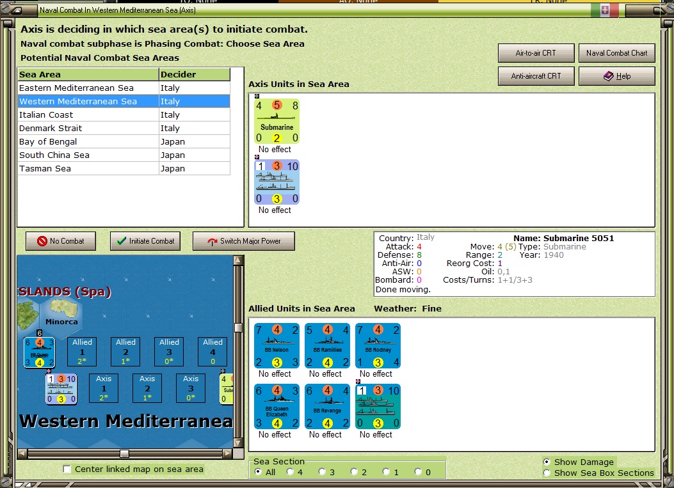Select the Allied convoy counter in Allied units panel
This screenshot has width=674, height=488.
click(x=378, y=406)
